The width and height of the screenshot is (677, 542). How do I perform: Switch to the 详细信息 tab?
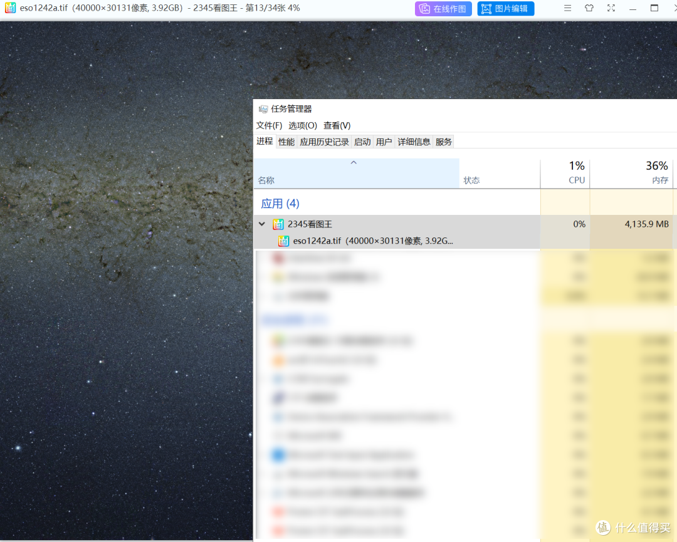414,142
